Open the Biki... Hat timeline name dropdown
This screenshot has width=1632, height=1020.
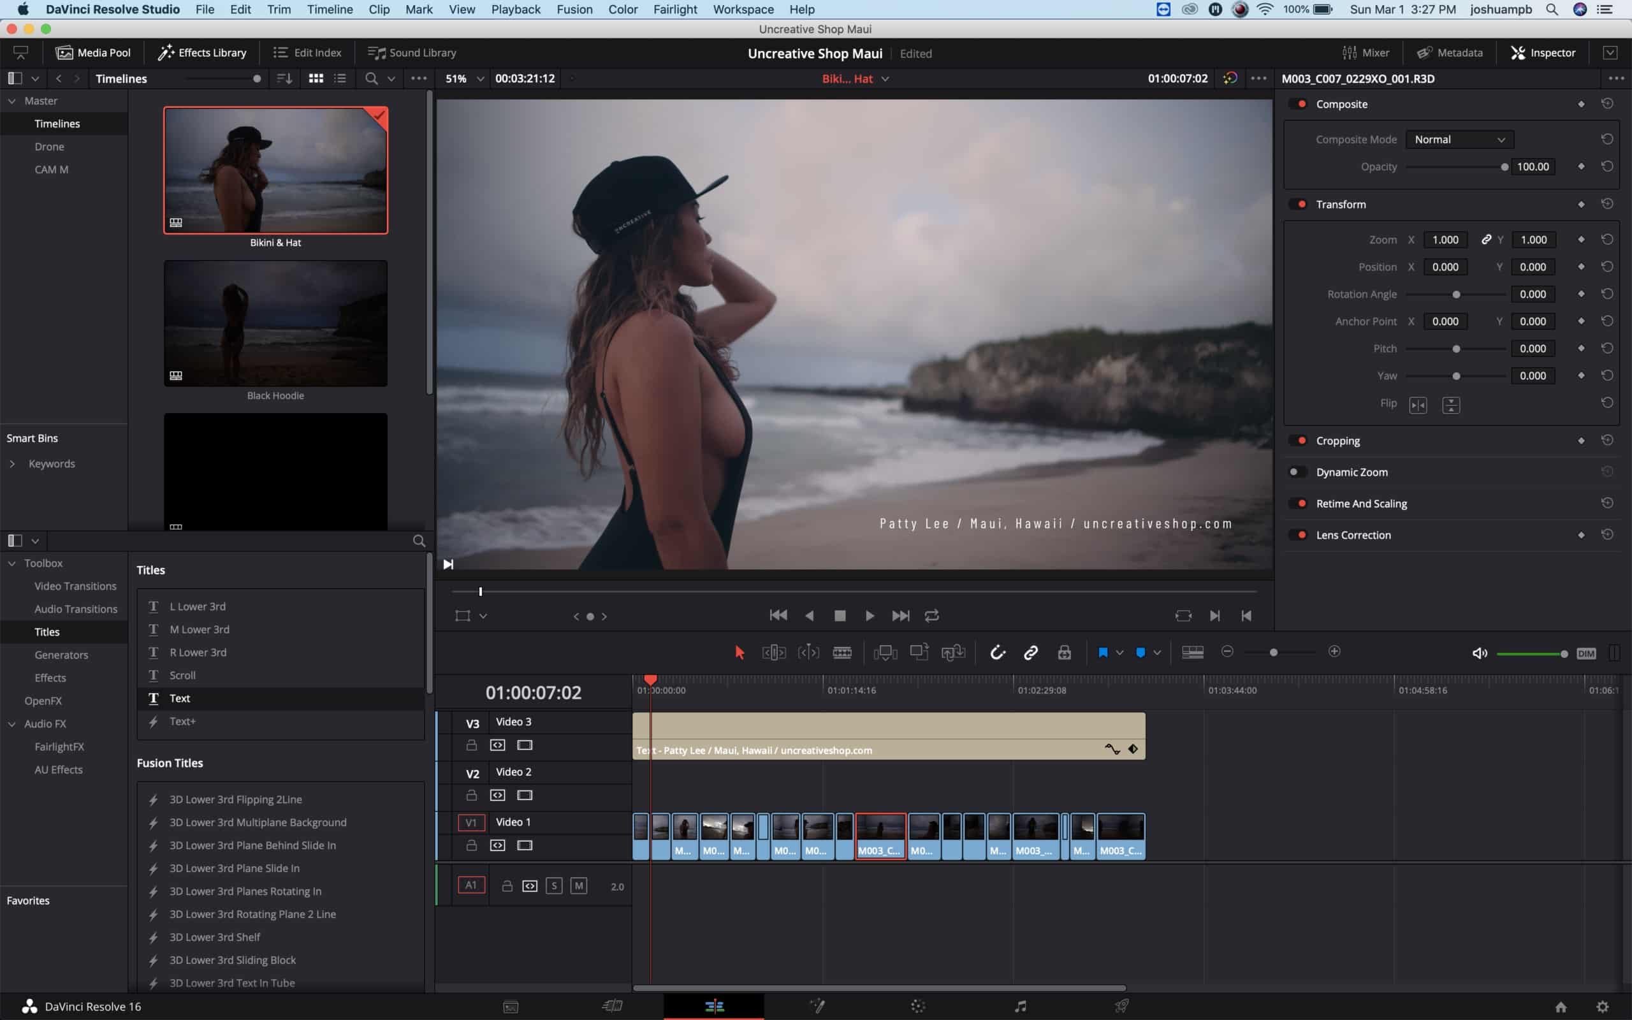(x=885, y=79)
